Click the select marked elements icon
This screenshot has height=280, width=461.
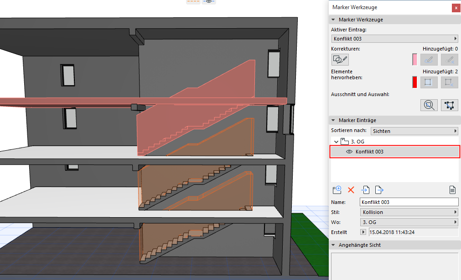point(449,105)
